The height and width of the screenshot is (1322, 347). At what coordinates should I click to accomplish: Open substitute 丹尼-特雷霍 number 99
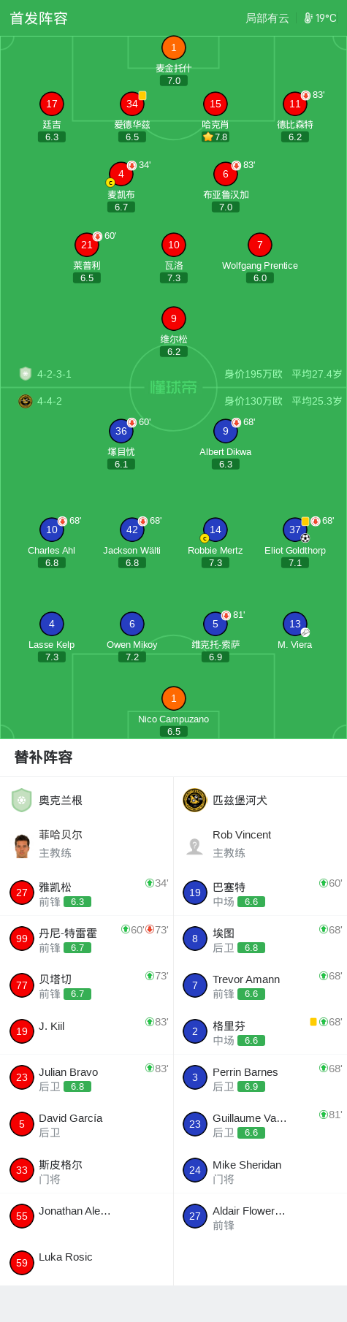(86, 939)
